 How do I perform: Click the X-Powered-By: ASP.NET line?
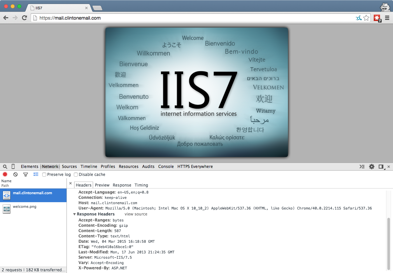click(x=103, y=268)
